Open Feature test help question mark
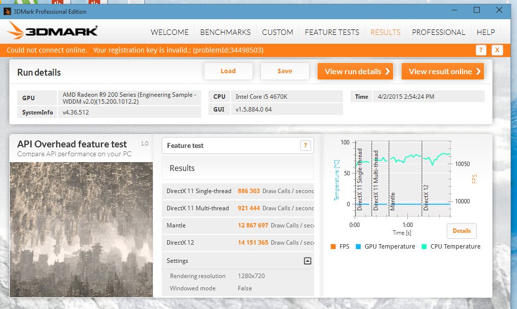Image resolution: width=517 pixels, height=309 pixels. pos(305,145)
